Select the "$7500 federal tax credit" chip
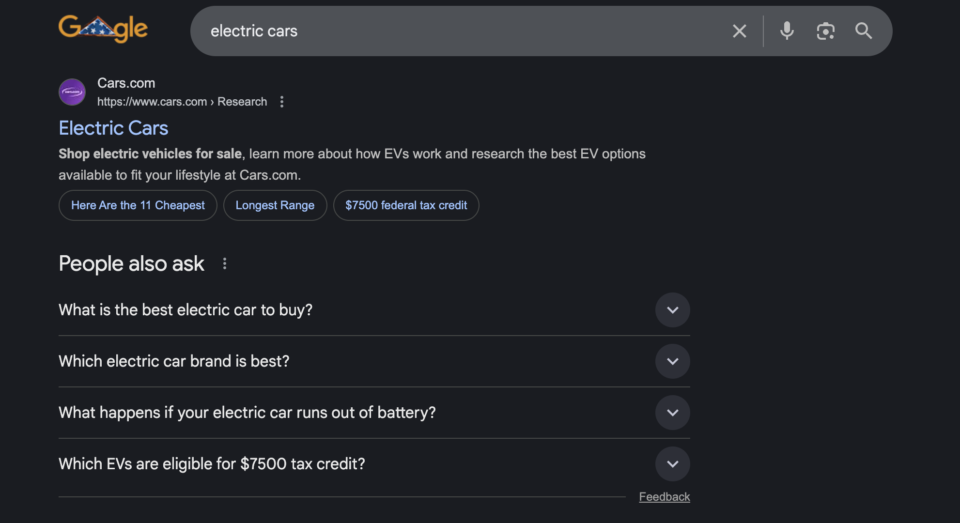960x523 pixels. coord(406,205)
